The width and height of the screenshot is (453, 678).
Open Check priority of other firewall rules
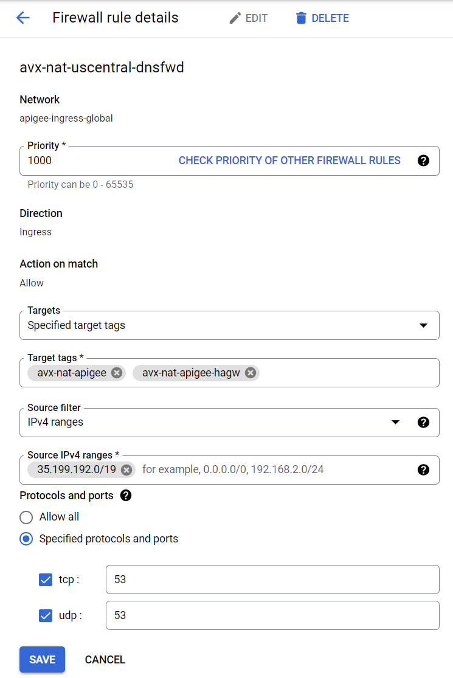tap(289, 161)
